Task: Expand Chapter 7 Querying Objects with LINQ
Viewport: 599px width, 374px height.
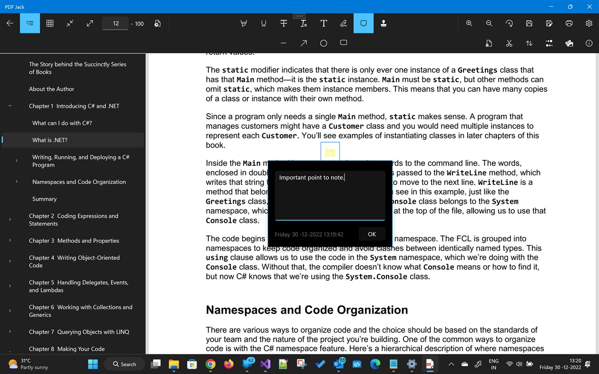Action: pos(10,331)
